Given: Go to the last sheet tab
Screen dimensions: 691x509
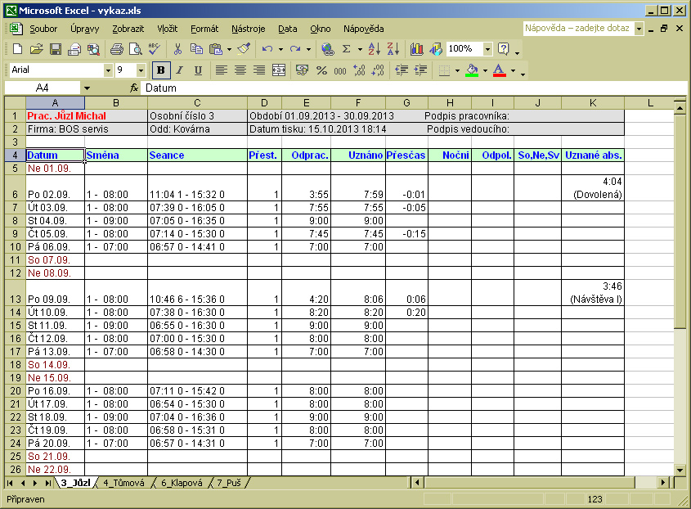Looking at the screenshot, I should point(47,484).
